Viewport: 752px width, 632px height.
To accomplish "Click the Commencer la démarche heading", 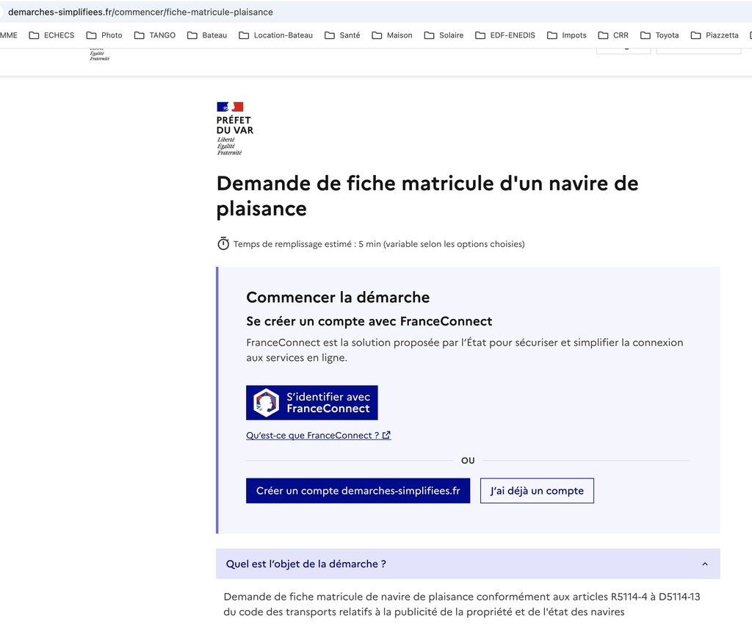I will point(338,297).
